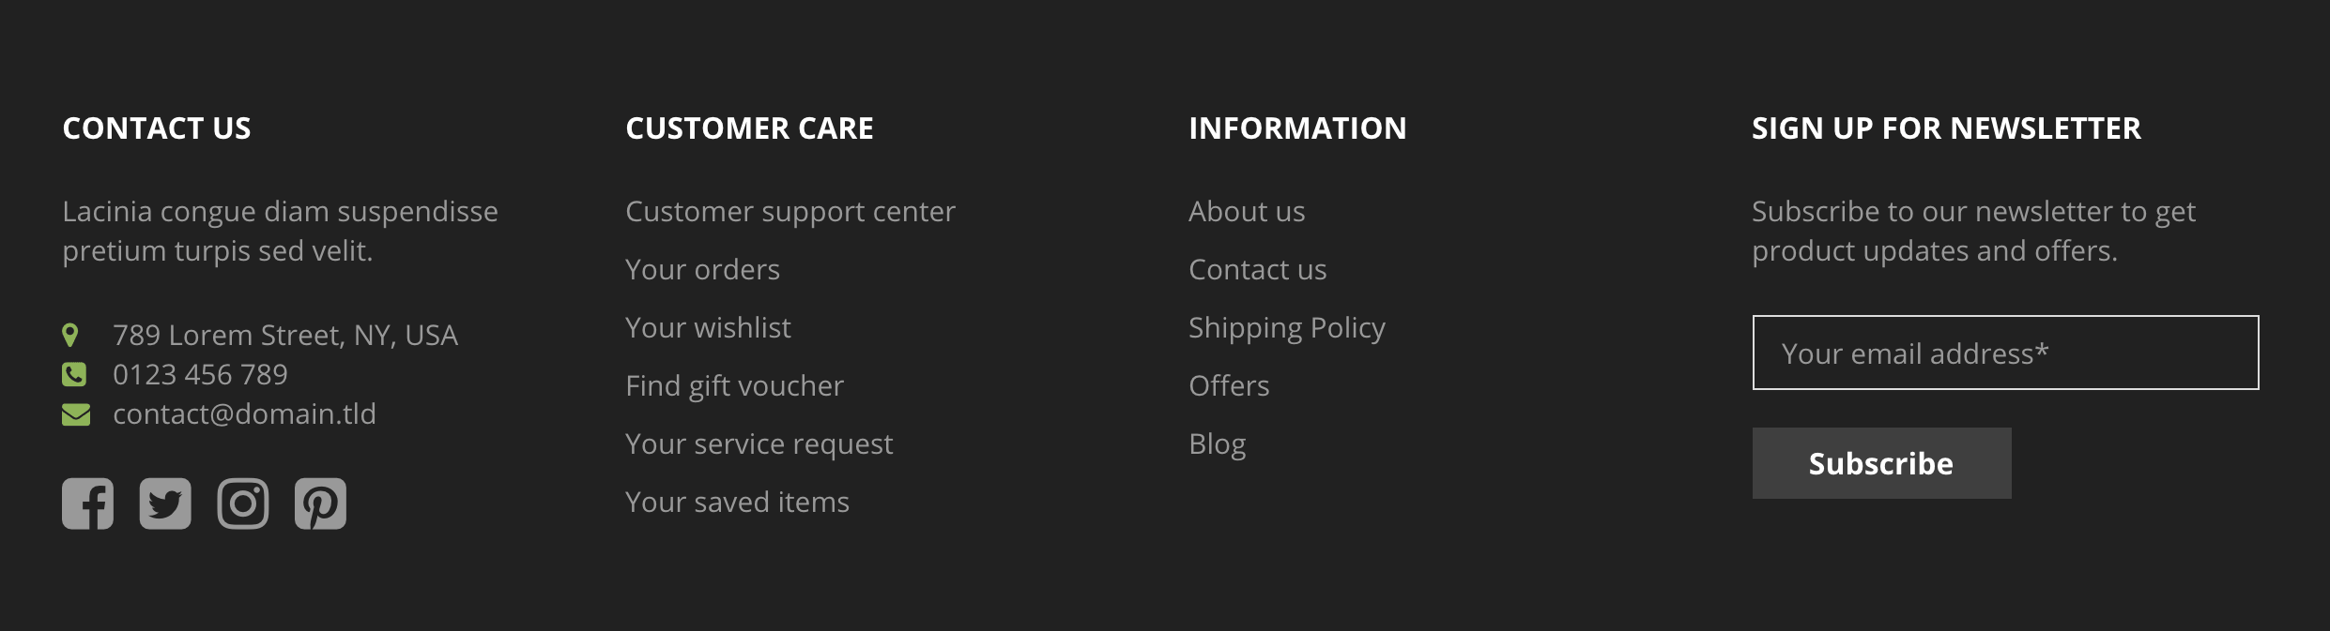Click the green map pin icon
2330x631 pixels.
coord(70,335)
